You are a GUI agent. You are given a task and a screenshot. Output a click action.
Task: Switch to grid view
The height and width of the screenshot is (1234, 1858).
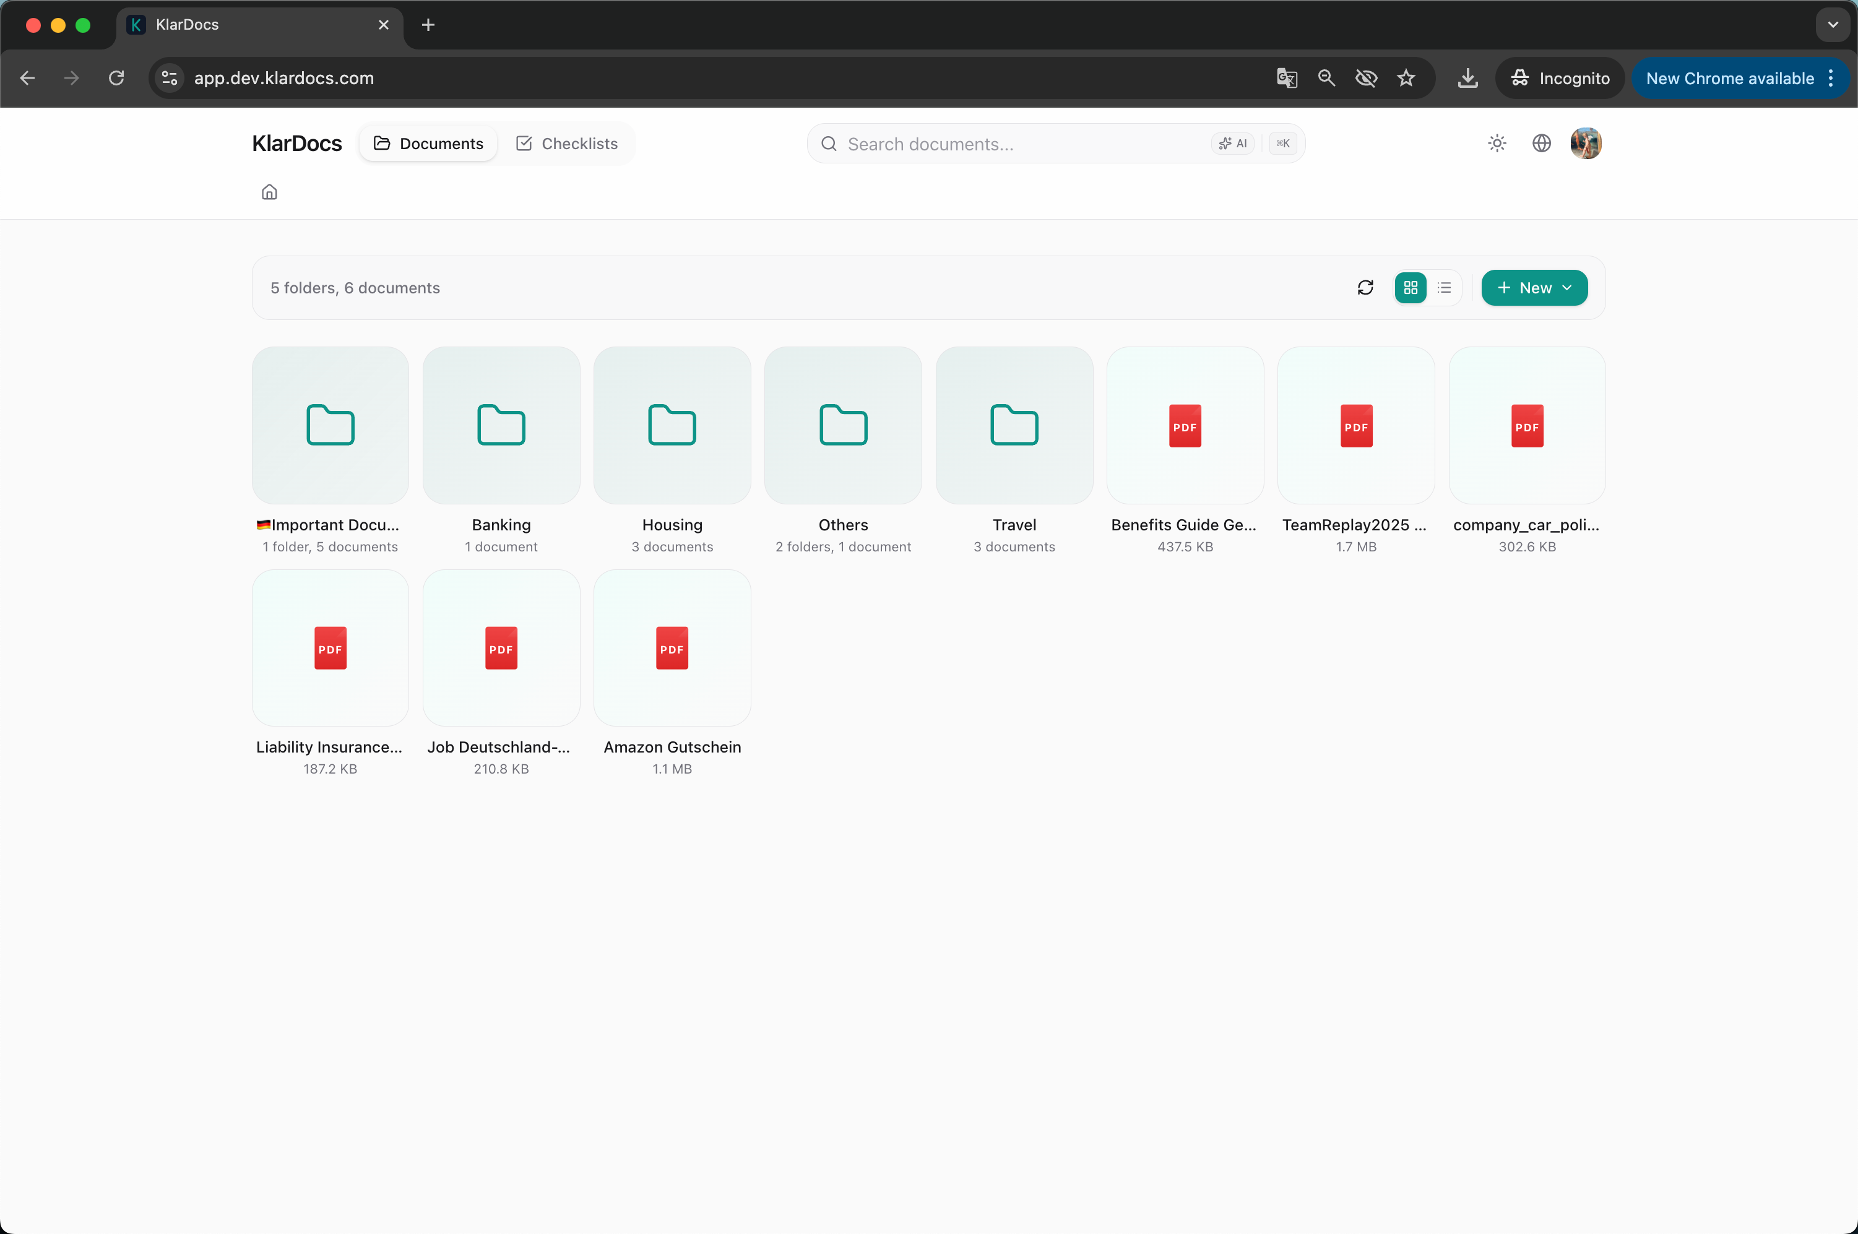(x=1411, y=288)
